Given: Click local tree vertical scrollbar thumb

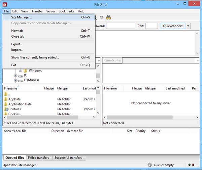Looking at the screenshot, I should coord(98,76).
